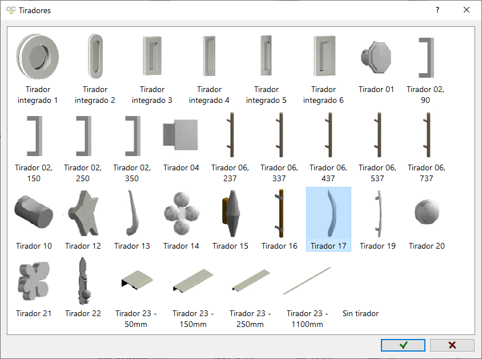Select the Tirador integrado 1 handle
Viewport: 482px width, 359px height.
pos(38,69)
